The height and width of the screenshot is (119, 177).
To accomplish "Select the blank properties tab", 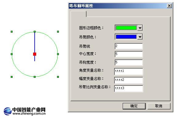I will [79, 14].
